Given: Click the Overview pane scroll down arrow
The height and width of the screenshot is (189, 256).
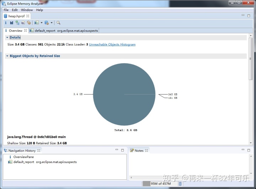Looking at the screenshot, I should [251, 143].
